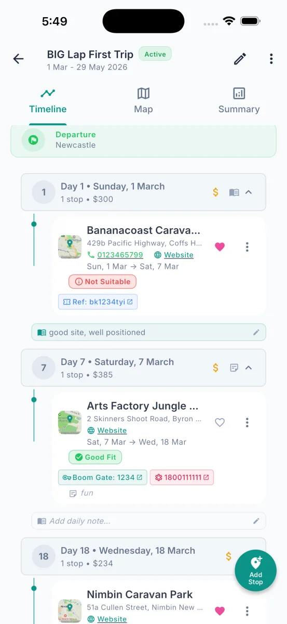Collapse the Day 1 Sunday section
This screenshot has width=287, height=624.
[x=249, y=192]
